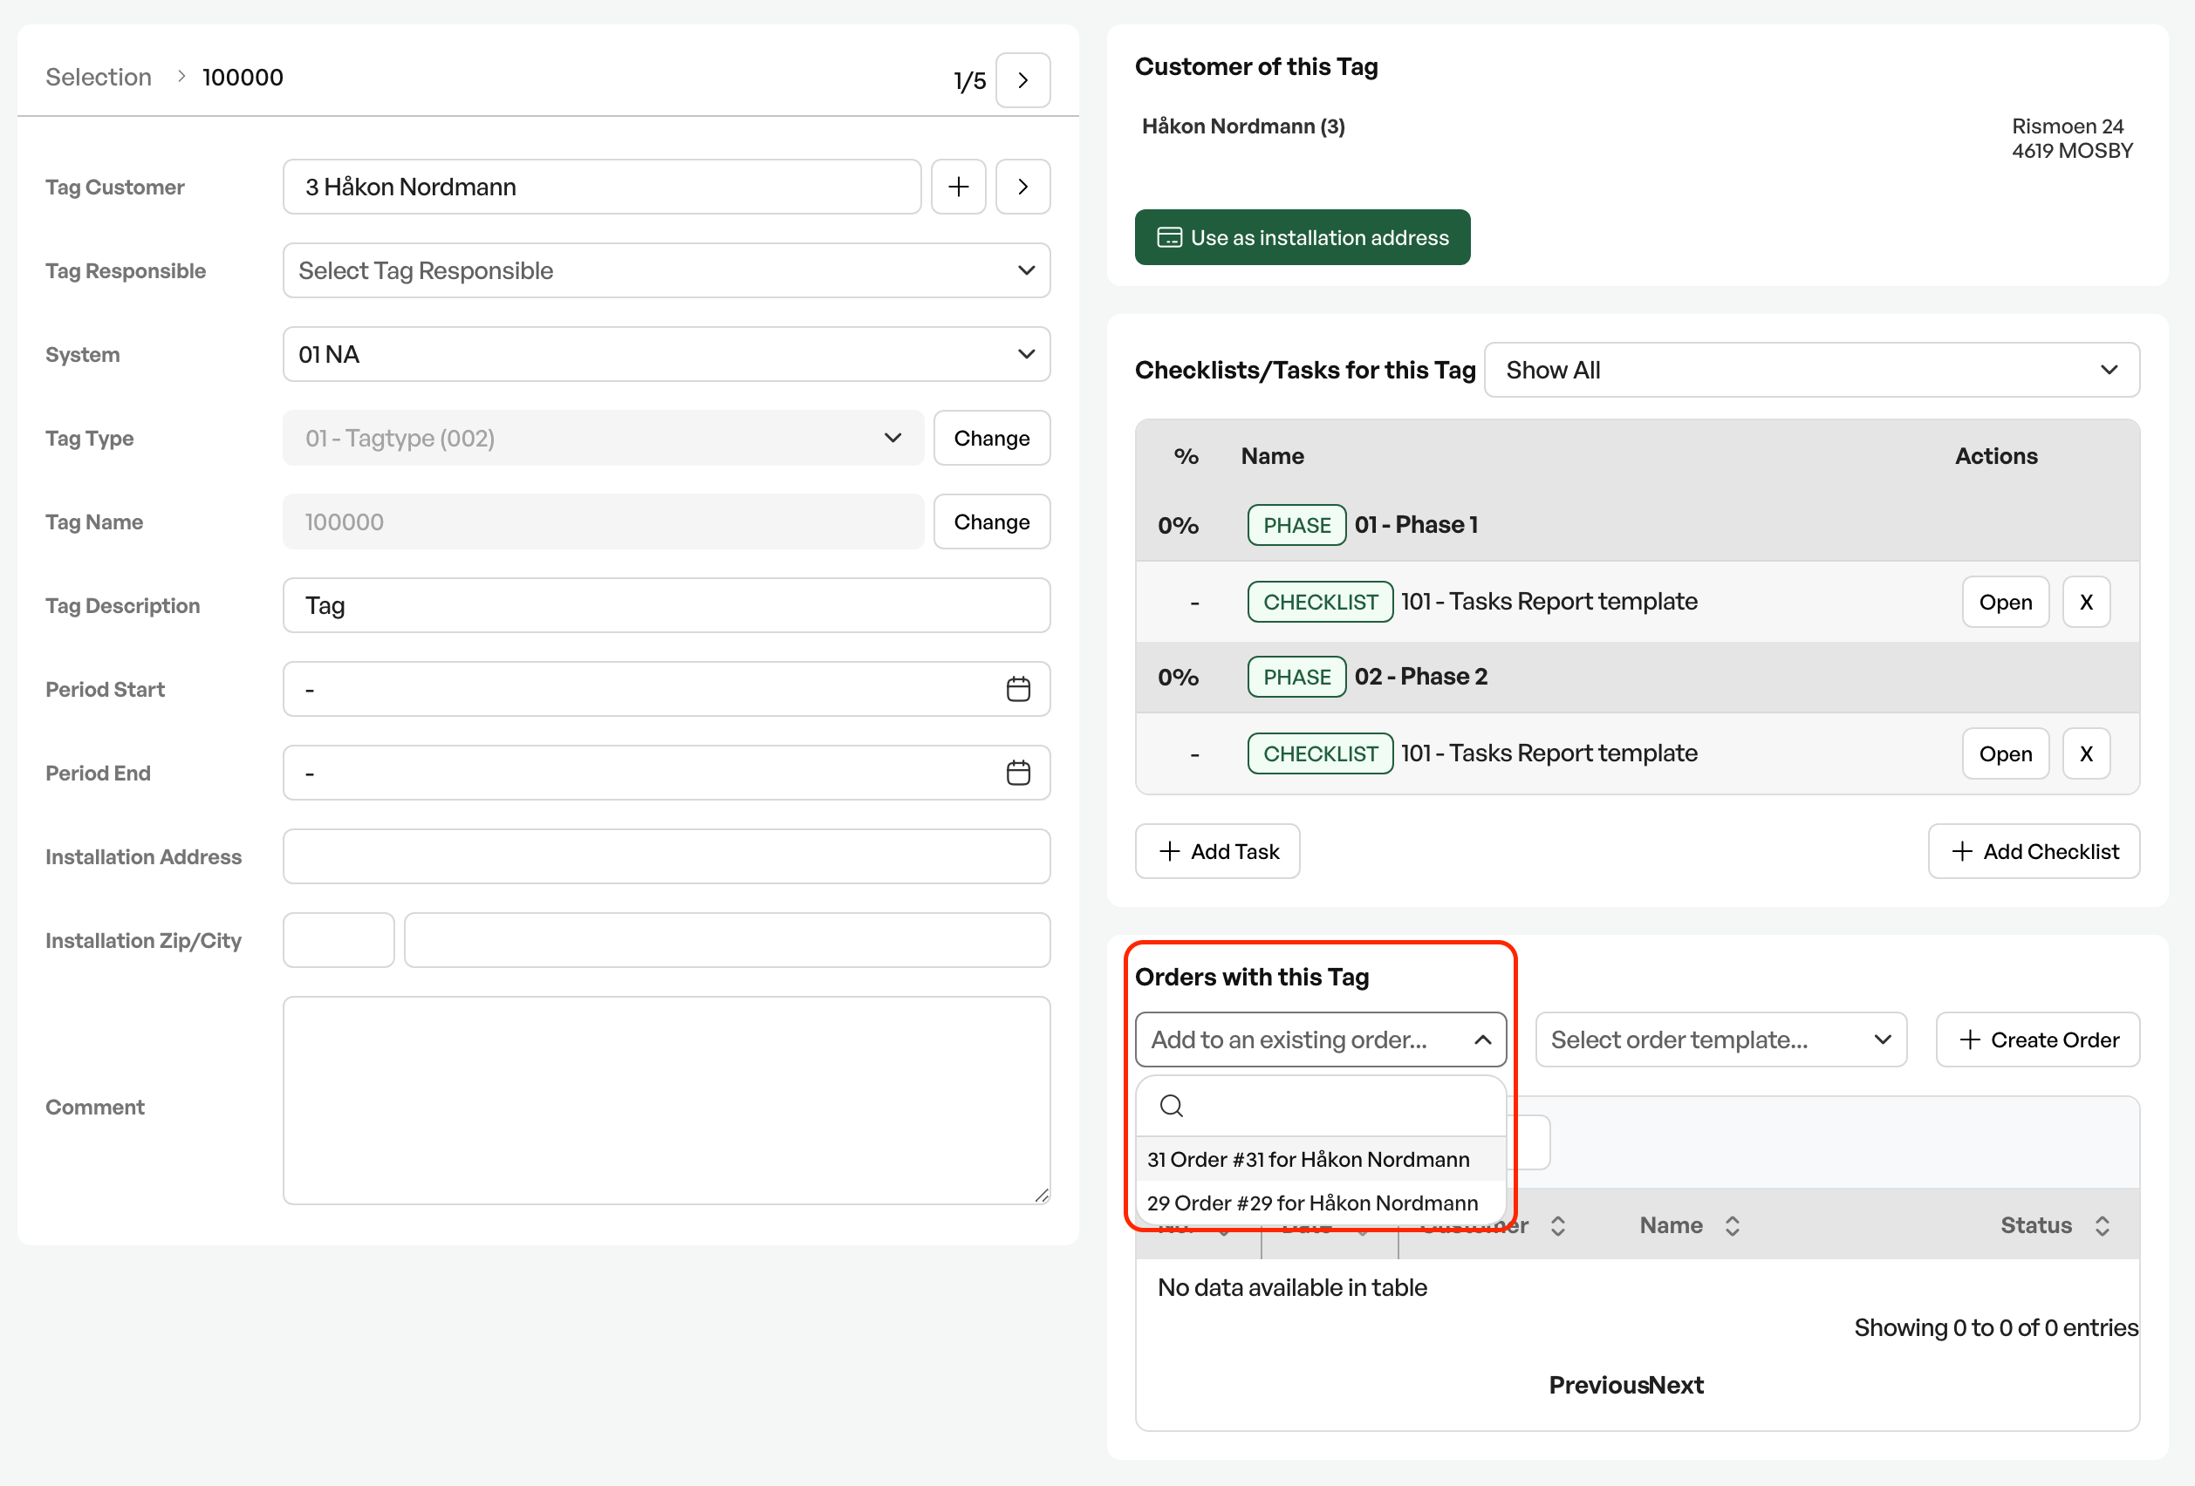Screen dimensions: 2195x1486
Task: Click the 100000 breadcrumb text
Action: [243, 78]
